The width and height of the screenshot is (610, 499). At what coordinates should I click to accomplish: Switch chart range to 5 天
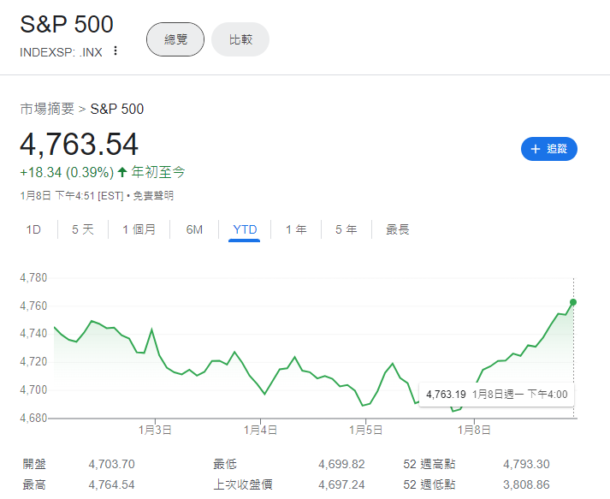pos(83,229)
